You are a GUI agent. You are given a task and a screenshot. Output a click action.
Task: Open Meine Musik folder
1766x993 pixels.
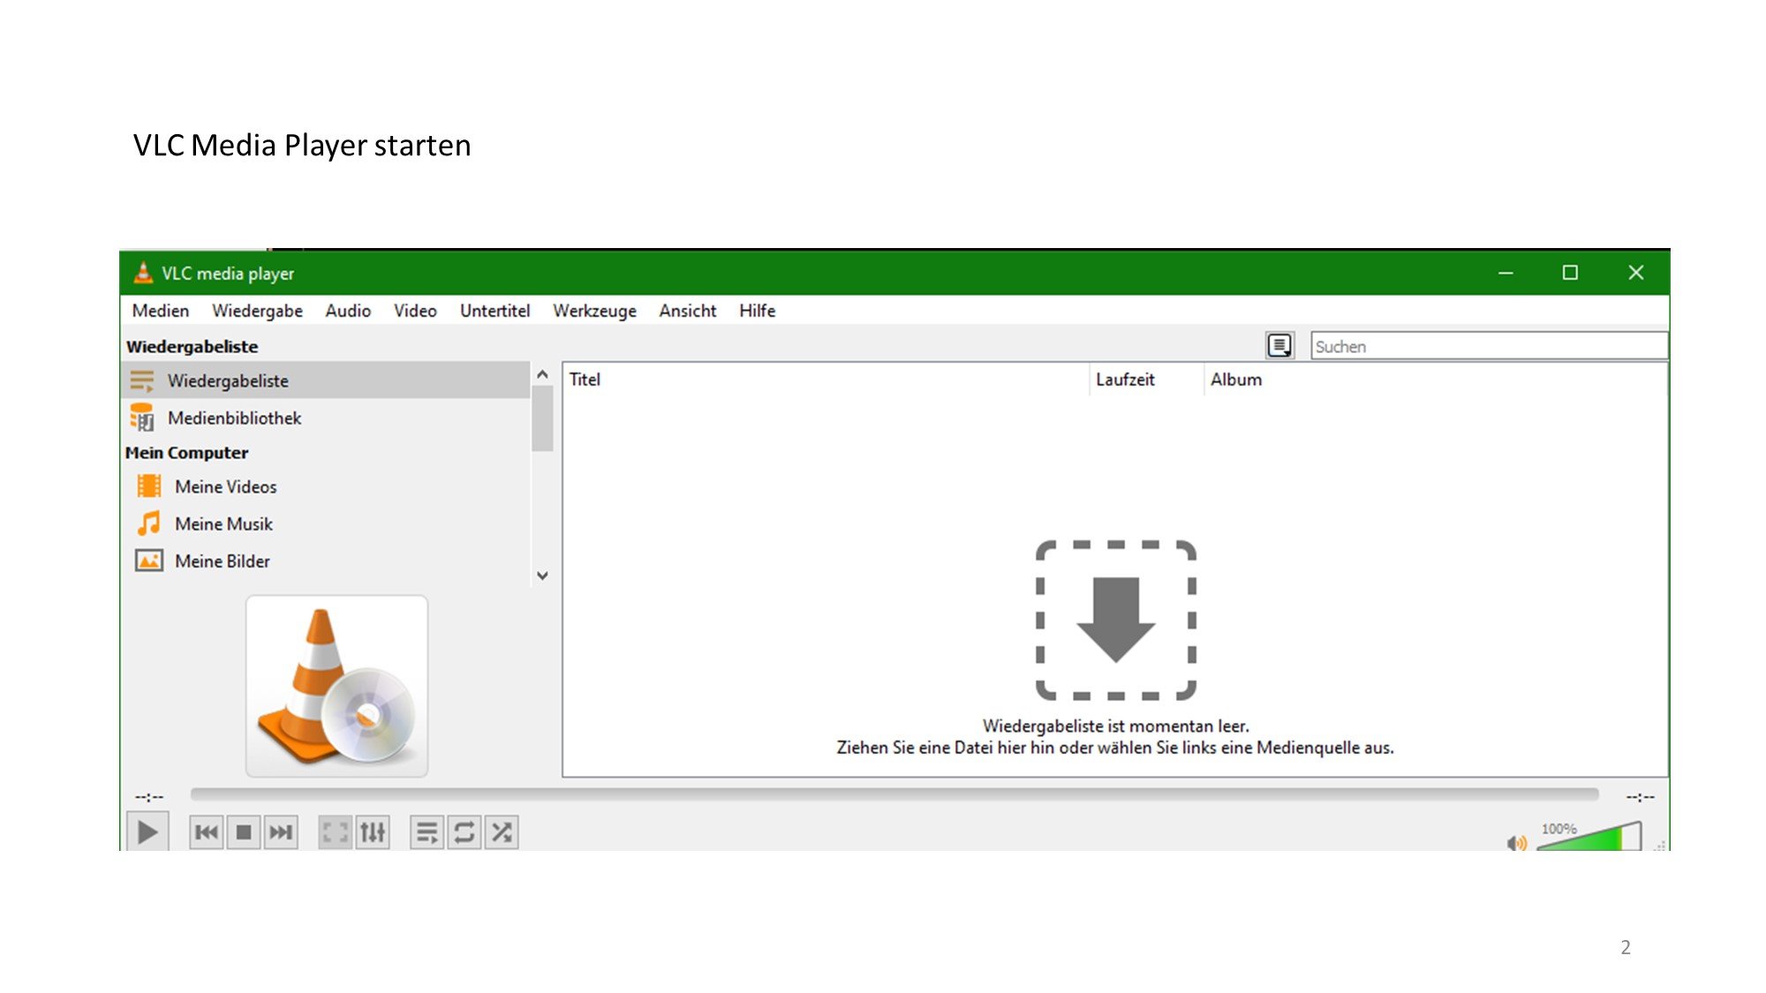tap(223, 524)
